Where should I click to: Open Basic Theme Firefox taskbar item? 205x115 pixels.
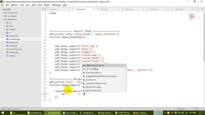[x=140, y=113]
